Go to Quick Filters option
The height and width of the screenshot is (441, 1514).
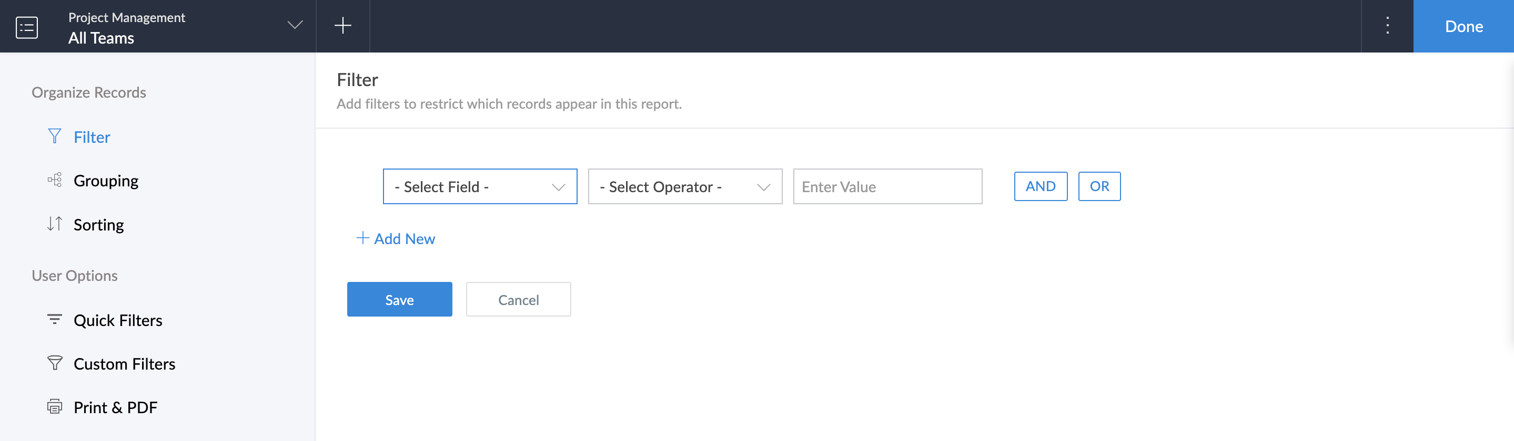coord(117,320)
